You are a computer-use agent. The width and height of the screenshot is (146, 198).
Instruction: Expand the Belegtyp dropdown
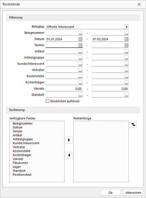click(126, 27)
